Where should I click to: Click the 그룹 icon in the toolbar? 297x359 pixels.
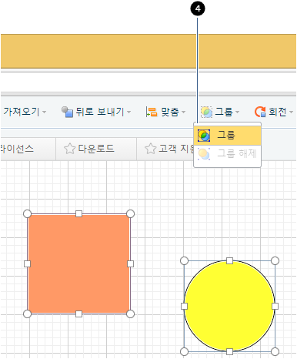(206, 112)
